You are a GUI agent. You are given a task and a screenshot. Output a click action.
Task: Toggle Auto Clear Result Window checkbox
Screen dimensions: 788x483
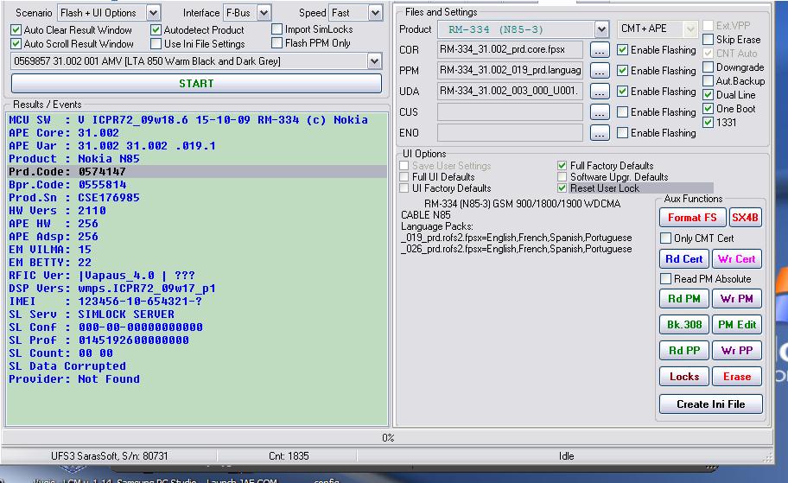(16, 30)
